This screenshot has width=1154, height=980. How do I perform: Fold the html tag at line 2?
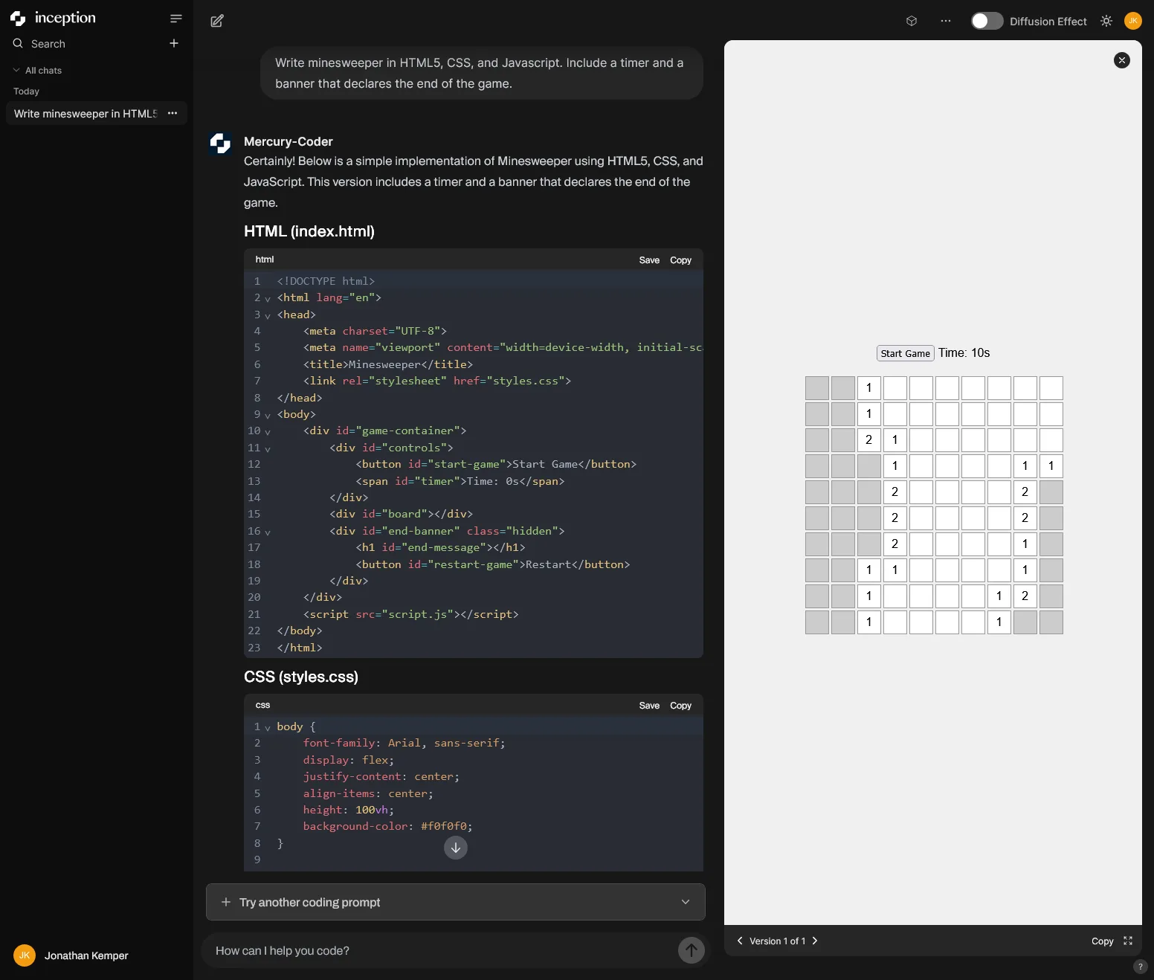268,299
